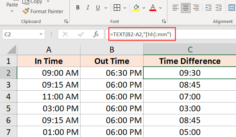
Task: Align text to the right
Action: tap(196, 7)
